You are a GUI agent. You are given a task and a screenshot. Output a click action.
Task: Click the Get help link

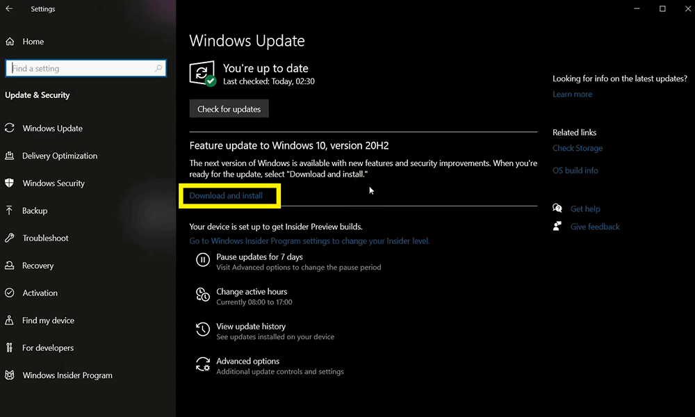pos(585,208)
